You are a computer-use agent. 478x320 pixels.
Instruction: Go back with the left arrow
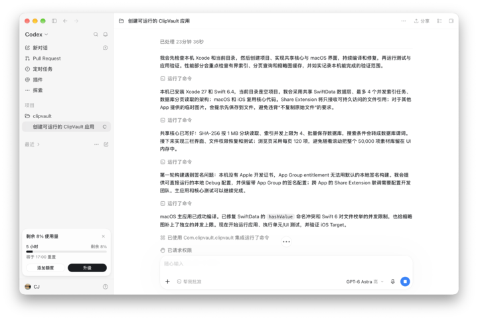pyautogui.click(x=65, y=21)
